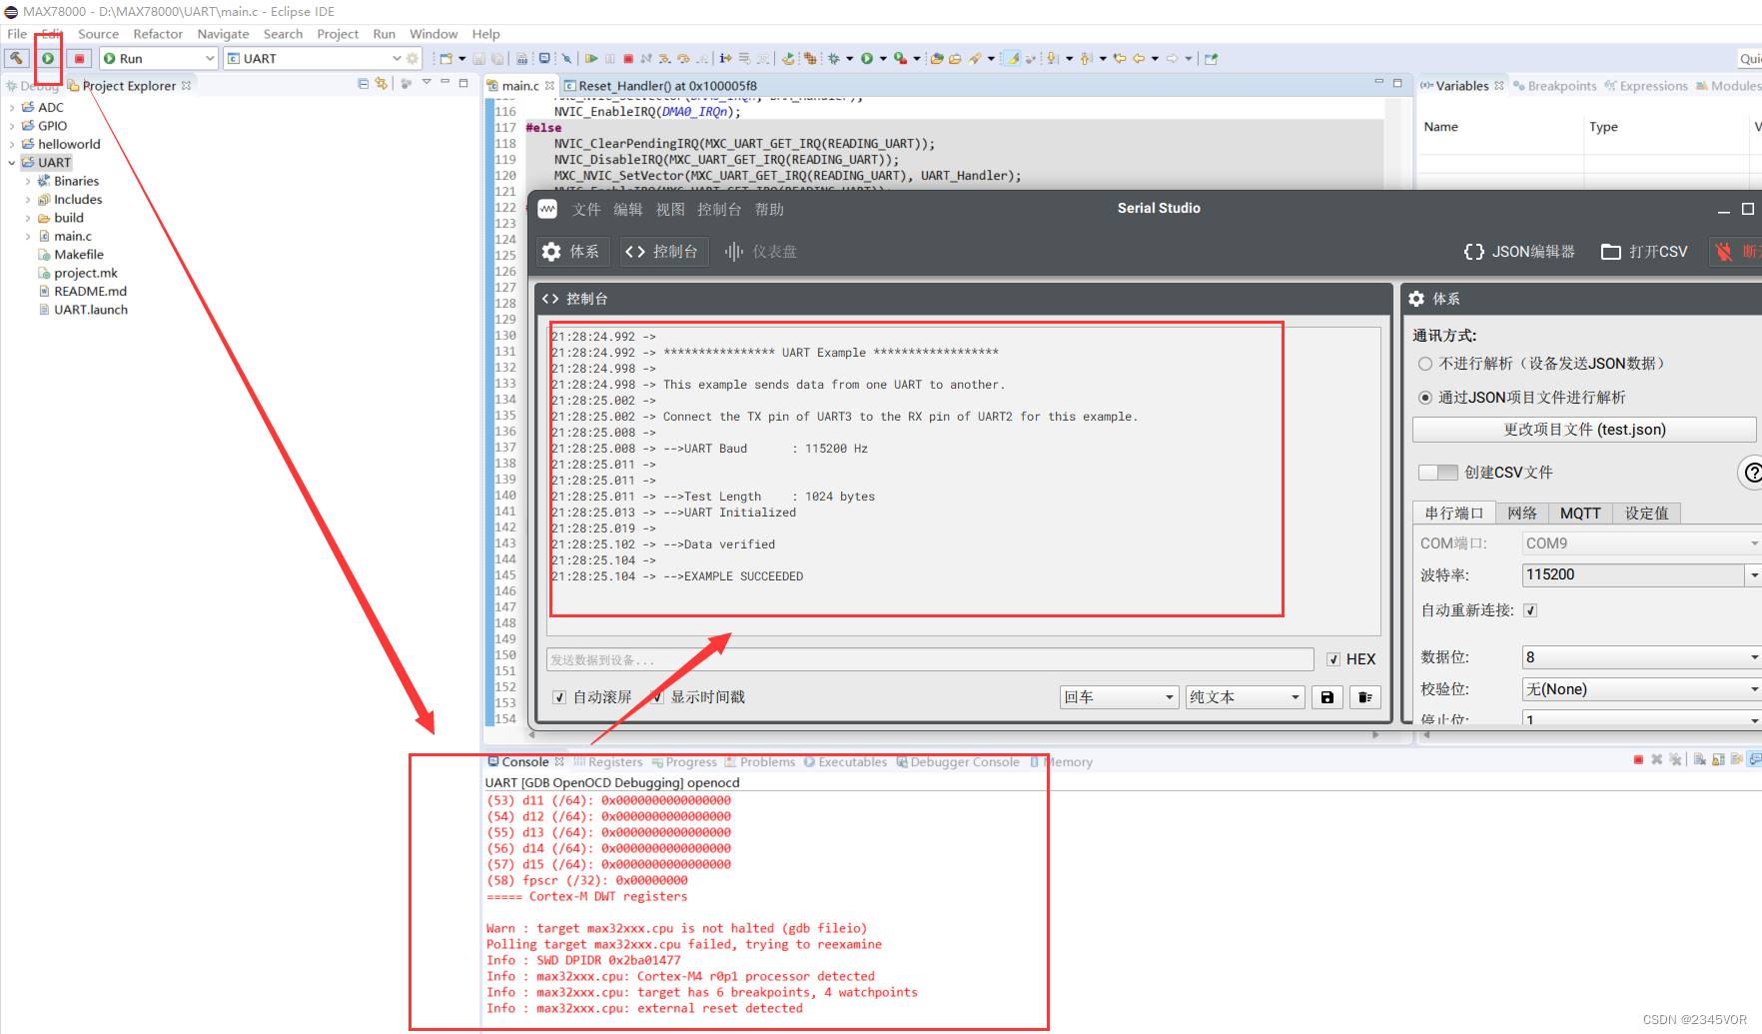Open the Serial Studio 文件 menu
The height and width of the screenshot is (1034, 1762).
(586, 210)
